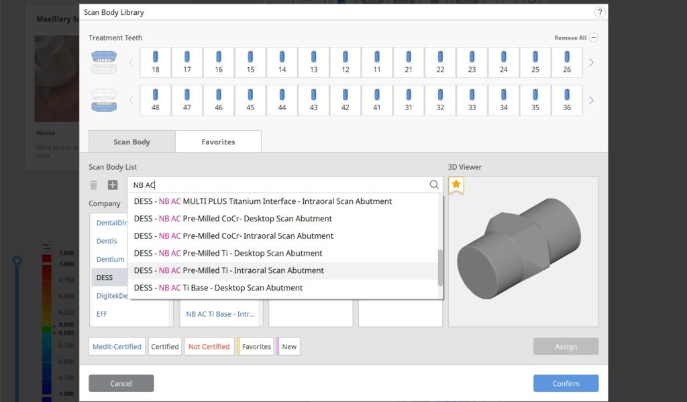Select tooth 26 scan body
The image size is (687, 402).
point(567,62)
